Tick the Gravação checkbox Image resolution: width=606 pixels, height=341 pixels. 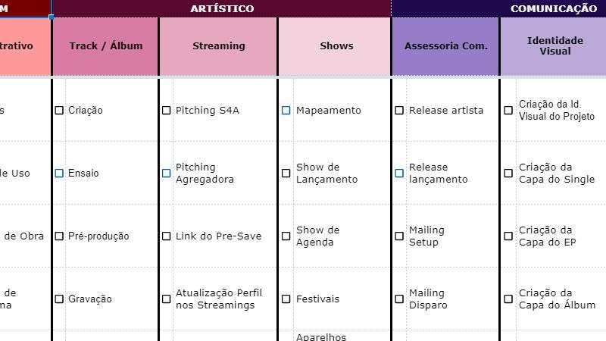pyautogui.click(x=59, y=299)
